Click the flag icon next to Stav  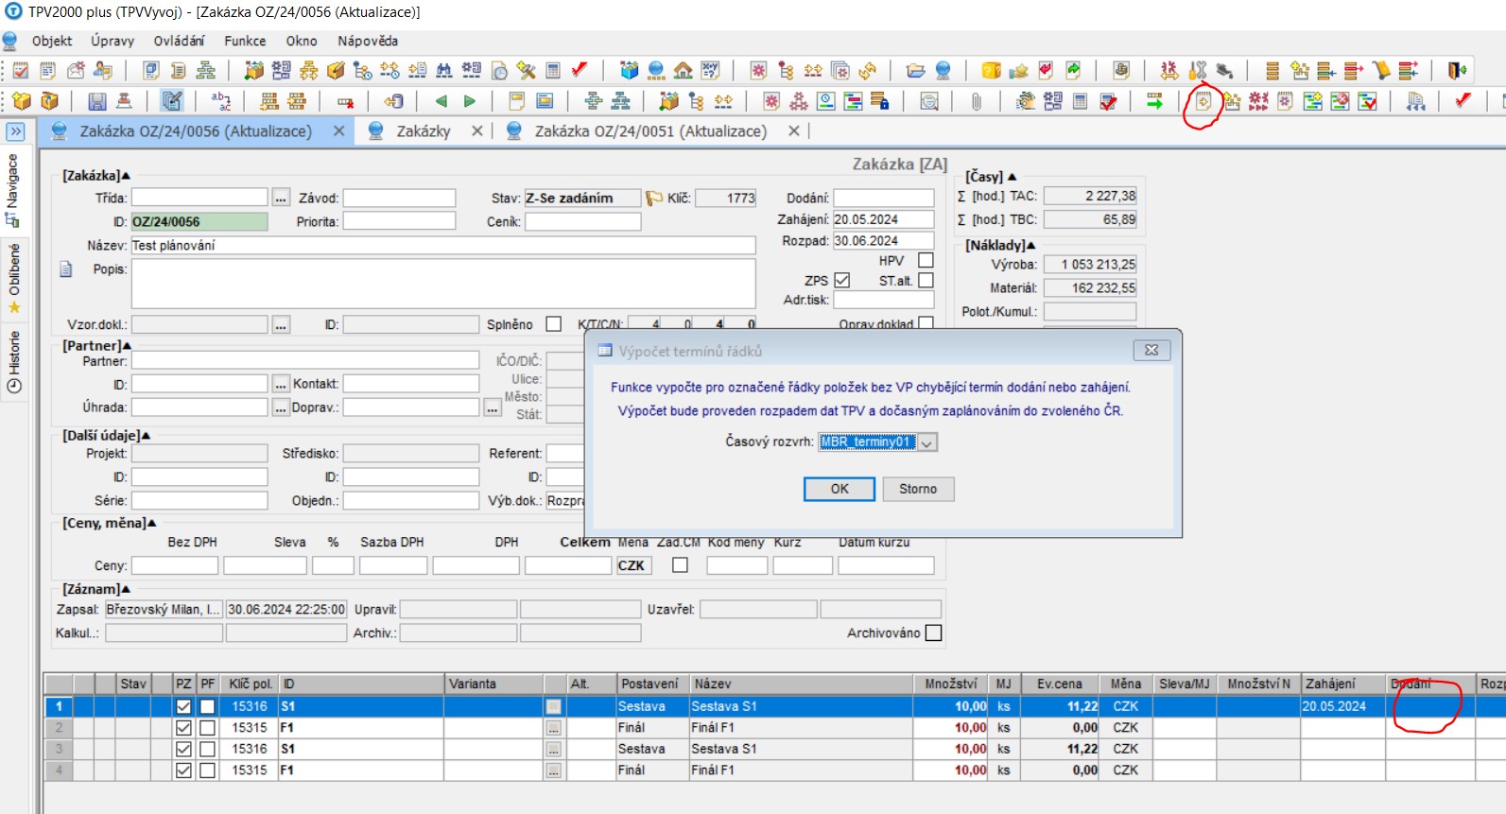click(x=653, y=199)
